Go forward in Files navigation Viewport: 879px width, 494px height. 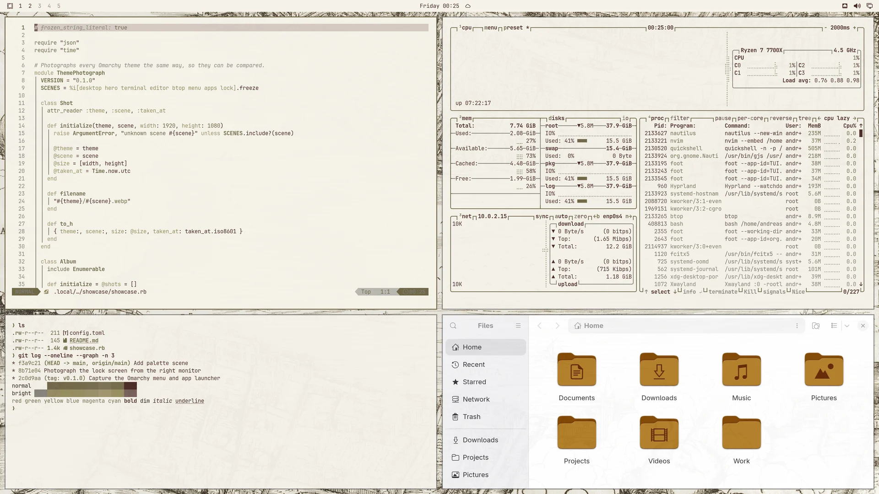tap(557, 326)
